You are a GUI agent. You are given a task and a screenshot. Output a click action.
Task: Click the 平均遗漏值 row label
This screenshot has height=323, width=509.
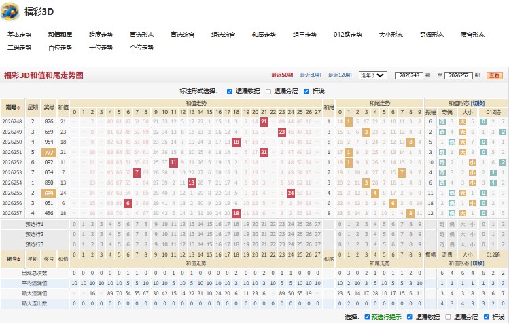point(35,283)
